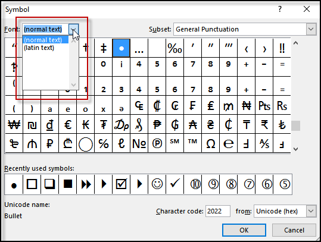Select the sound recording copyright symbol
Screen dimensions: 321x242
coord(157,143)
